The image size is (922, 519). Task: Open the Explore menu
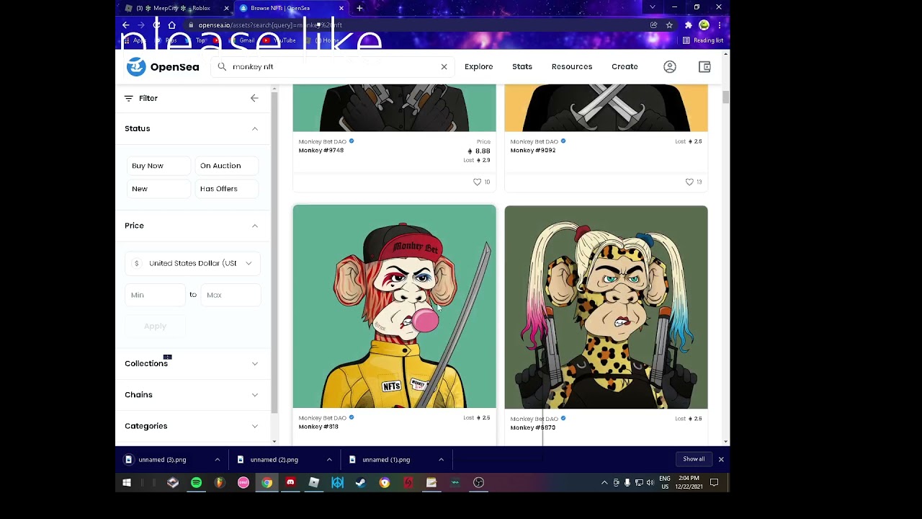click(x=478, y=66)
